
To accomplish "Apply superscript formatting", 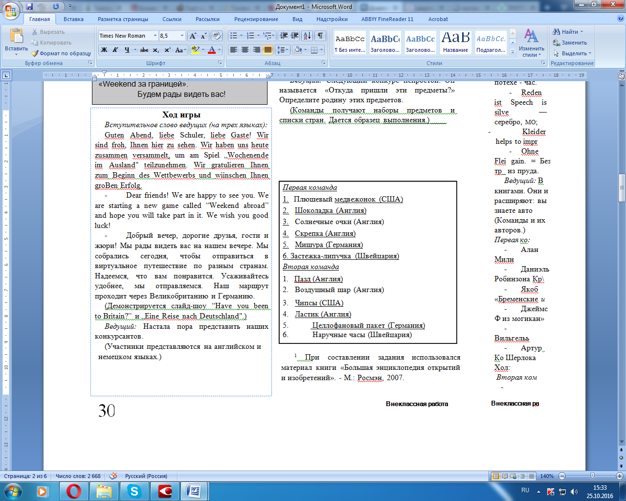I will click(x=167, y=50).
